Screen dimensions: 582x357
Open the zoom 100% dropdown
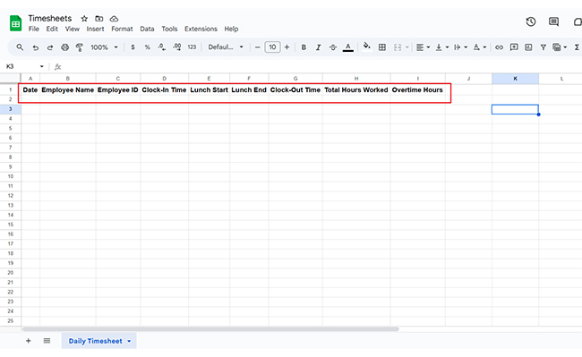[x=104, y=47]
